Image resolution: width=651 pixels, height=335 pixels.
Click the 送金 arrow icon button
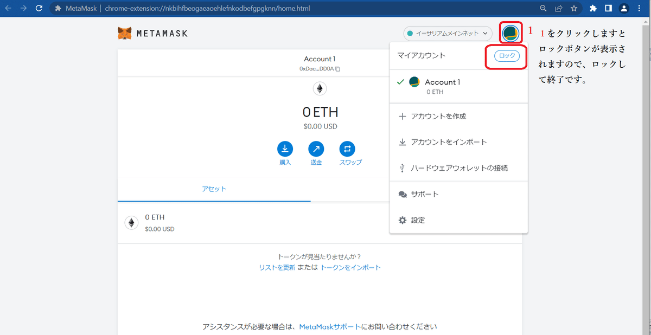pyautogui.click(x=316, y=149)
